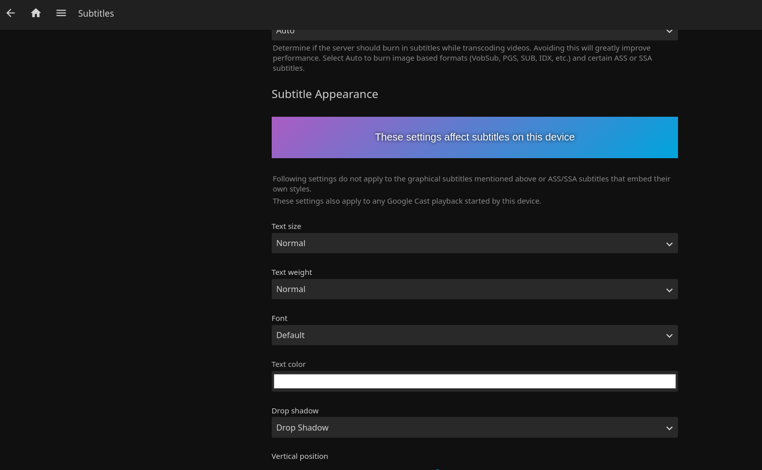
Task: Click the Text color field label
Action: coord(288,364)
